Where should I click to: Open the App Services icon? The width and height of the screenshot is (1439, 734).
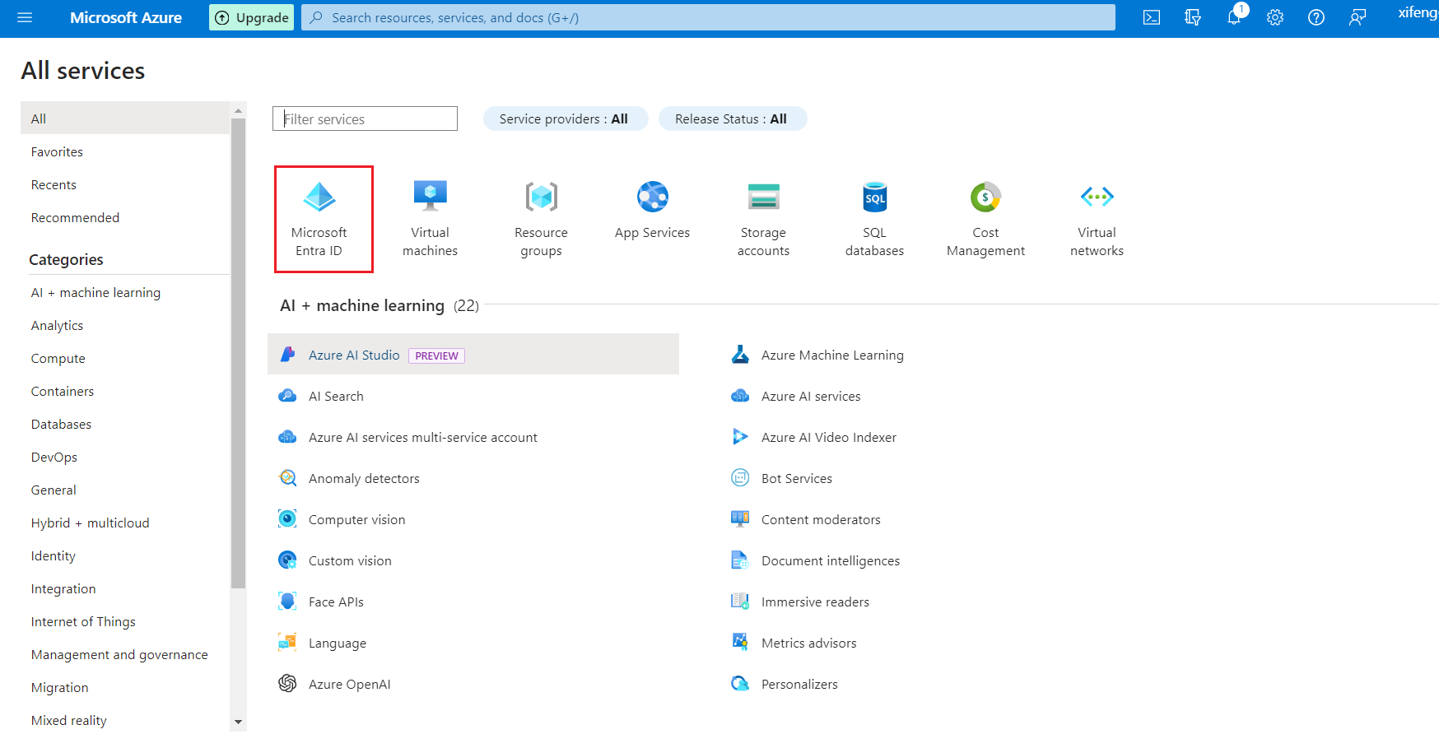coord(653,197)
